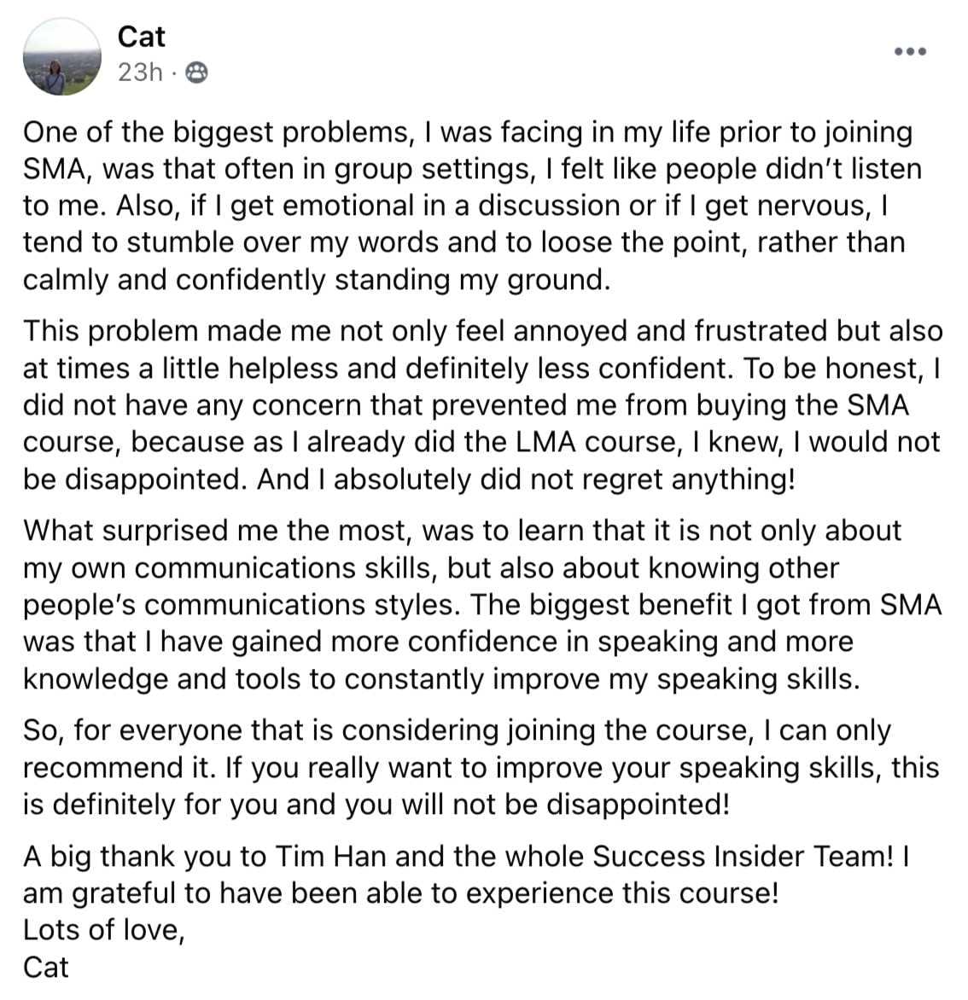Click the author name "Cat" in the post header
The width and height of the screenshot is (968, 1000).
click(x=141, y=37)
